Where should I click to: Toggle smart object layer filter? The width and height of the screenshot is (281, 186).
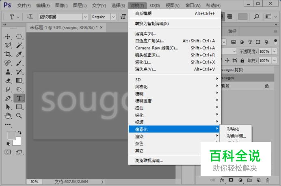point(266,42)
